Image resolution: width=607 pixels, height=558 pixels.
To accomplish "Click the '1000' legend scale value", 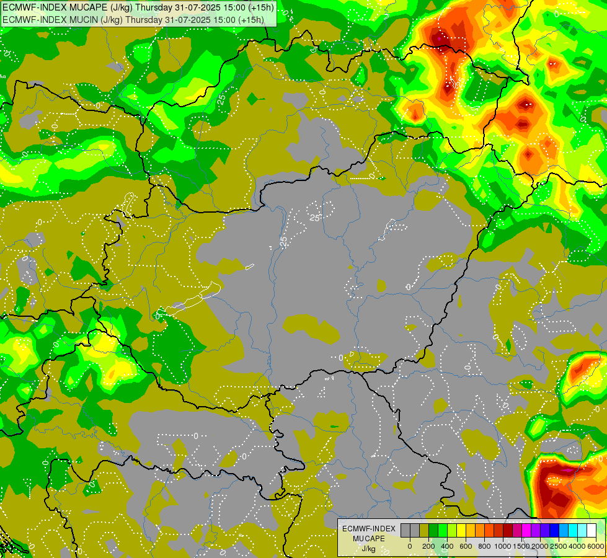I will point(503,546).
